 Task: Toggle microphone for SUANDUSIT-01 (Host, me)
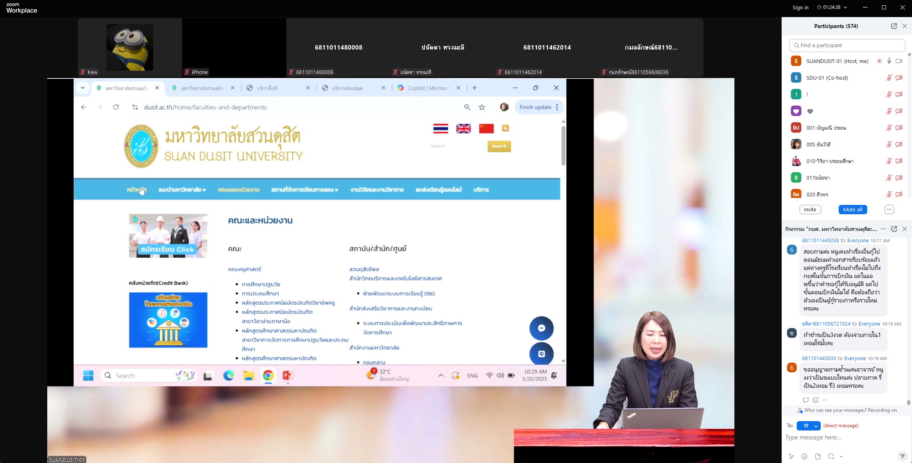[x=889, y=61]
